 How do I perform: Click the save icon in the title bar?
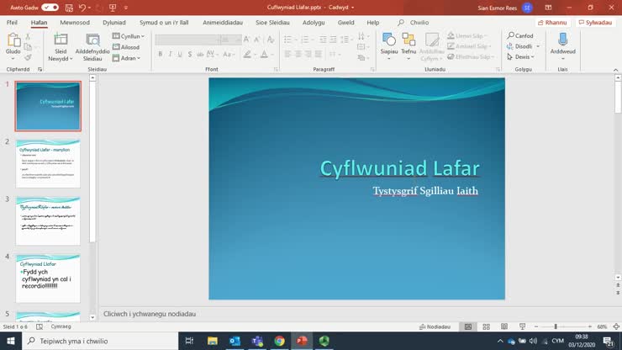tap(69, 8)
